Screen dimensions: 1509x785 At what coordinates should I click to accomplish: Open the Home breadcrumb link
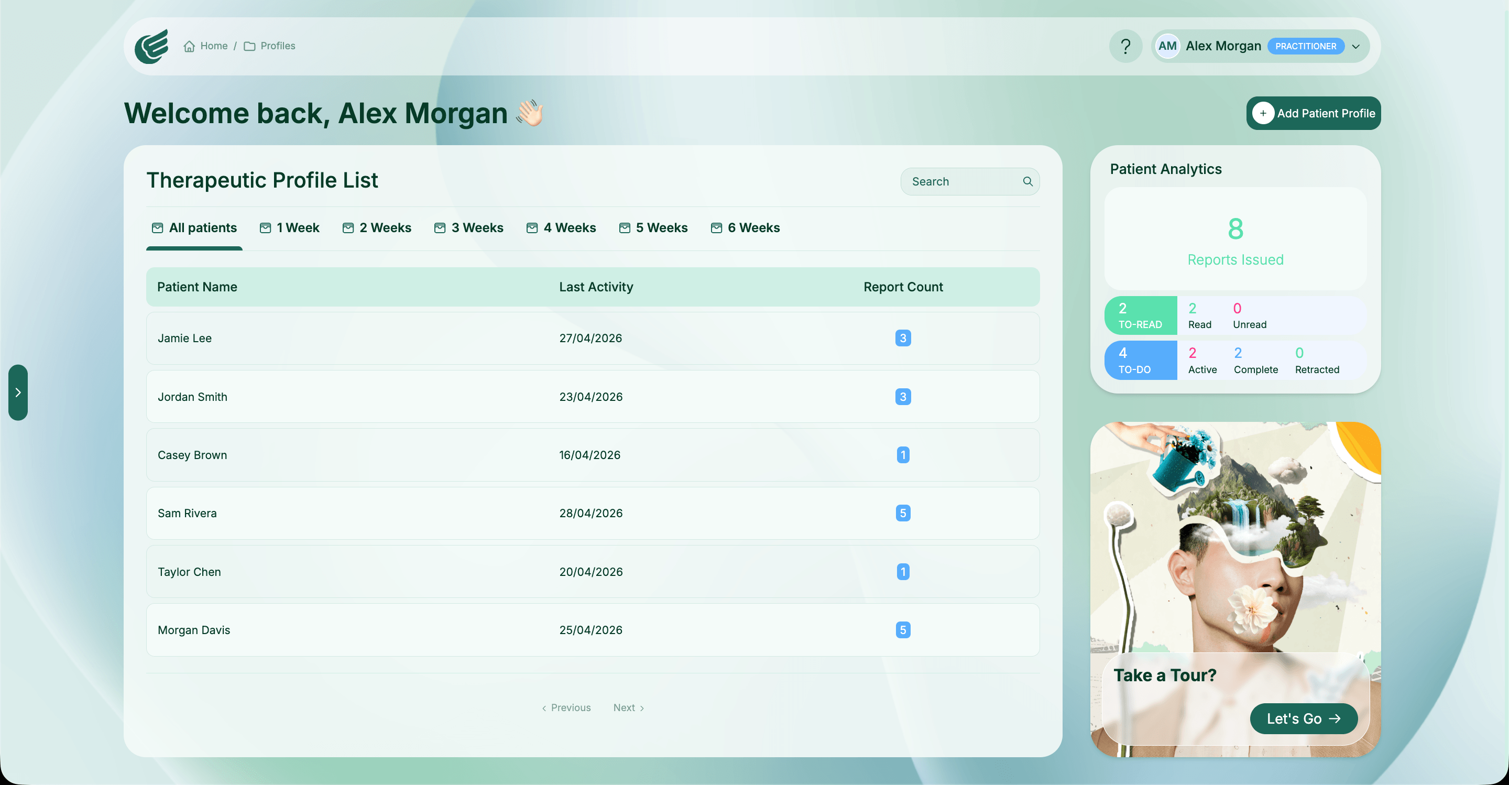(205, 46)
